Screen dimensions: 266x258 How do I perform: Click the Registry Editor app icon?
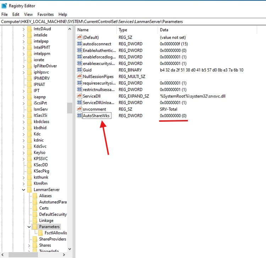[4, 6]
